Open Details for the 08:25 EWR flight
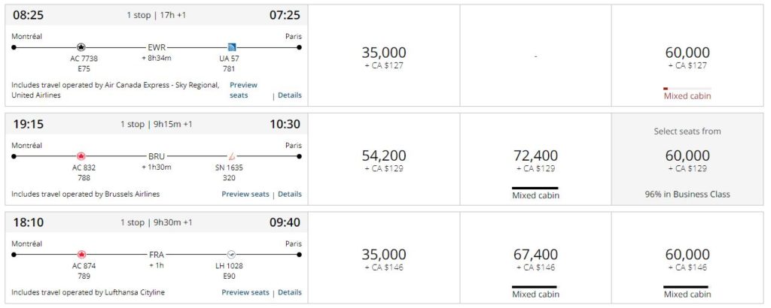This screenshot has height=308, width=771. 290,95
